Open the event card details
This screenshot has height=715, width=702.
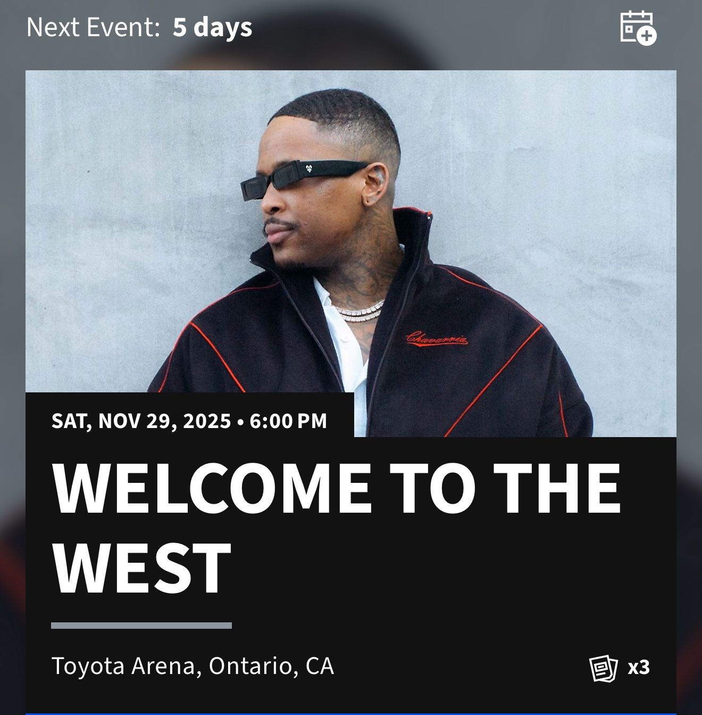(351, 373)
